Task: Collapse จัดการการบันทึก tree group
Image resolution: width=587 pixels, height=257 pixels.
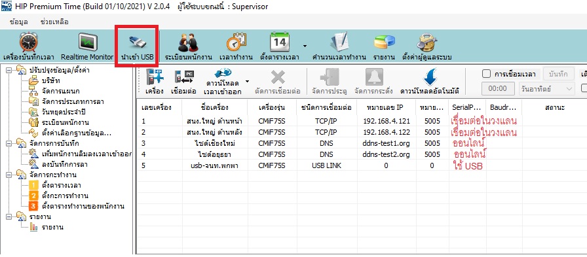Action: point(9,143)
